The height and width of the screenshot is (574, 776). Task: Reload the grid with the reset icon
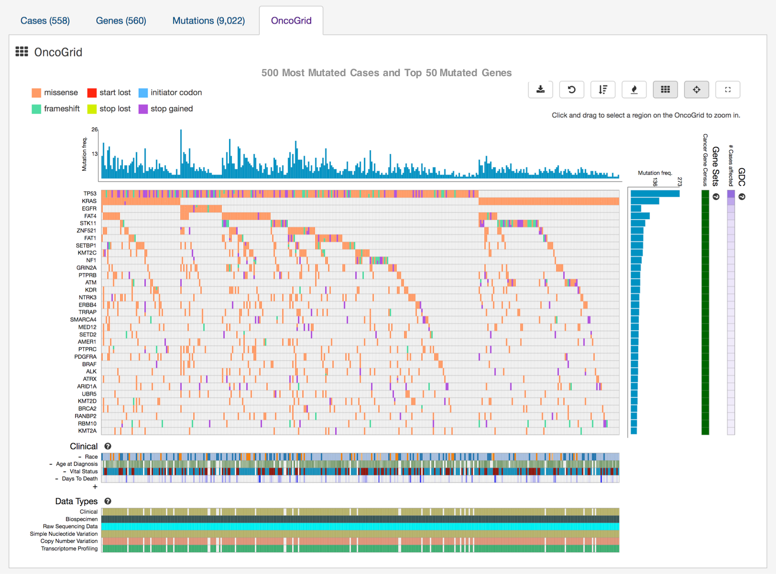tap(571, 90)
